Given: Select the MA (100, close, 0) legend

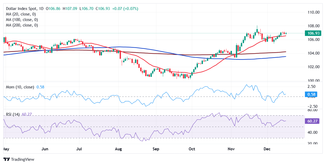Looking at the screenshot, I should click(x=22, y=20).
